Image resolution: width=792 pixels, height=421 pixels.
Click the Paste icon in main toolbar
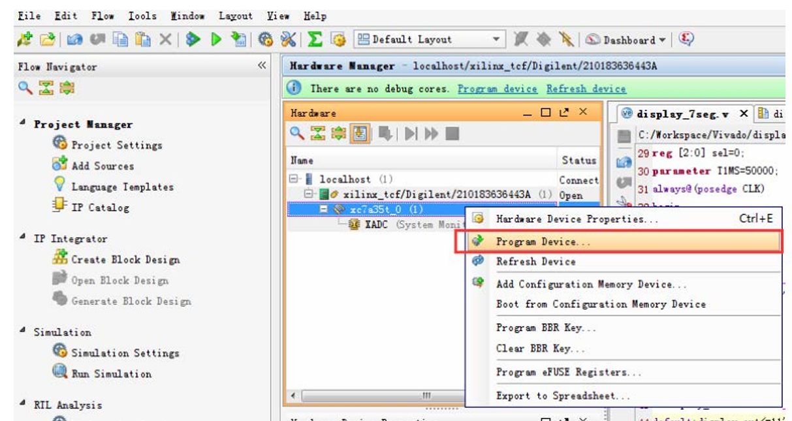point(143,40)
